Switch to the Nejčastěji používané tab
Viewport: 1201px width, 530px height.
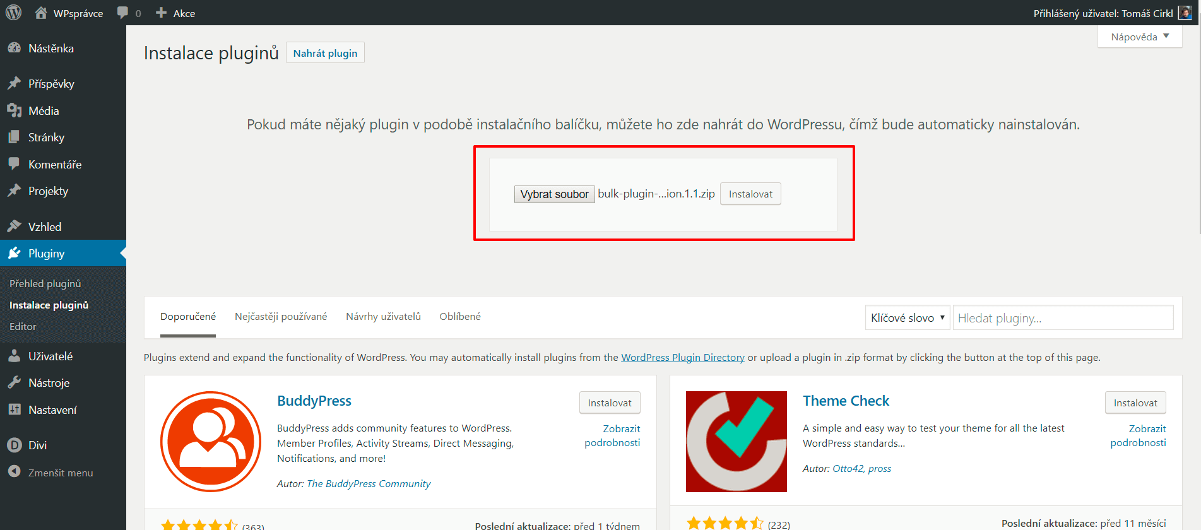coord(281,317)
